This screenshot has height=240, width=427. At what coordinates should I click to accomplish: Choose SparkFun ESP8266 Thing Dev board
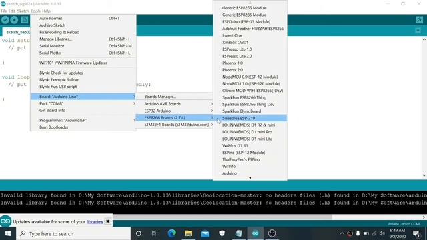[x=250, y=105]
